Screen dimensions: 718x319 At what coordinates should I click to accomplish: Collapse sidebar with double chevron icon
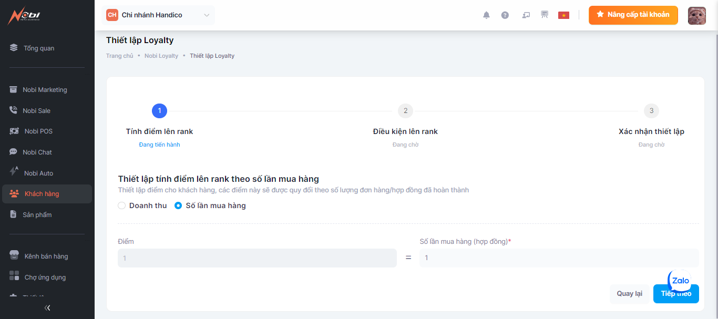(x=47, y=308)
